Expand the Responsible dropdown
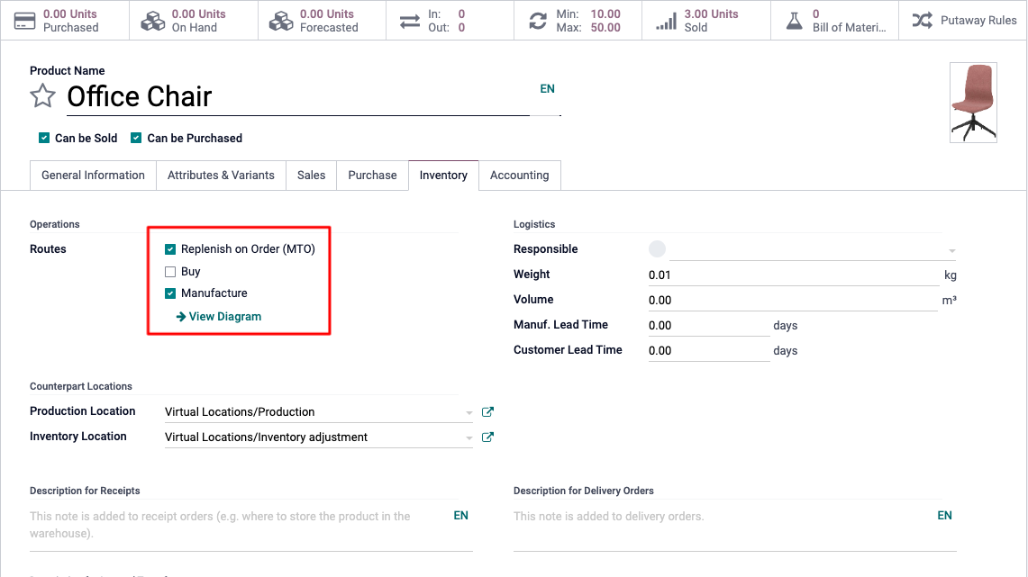The image size is (1028, 577). 951,250
